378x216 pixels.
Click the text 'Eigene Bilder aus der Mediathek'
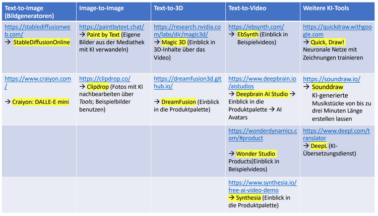point(111,39)
